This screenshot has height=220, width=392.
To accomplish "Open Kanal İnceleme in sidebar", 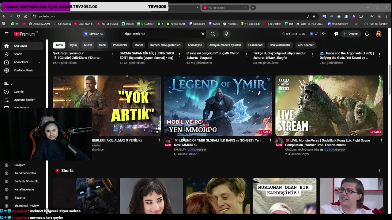I will pyautogui.click(x=22, y=189).
